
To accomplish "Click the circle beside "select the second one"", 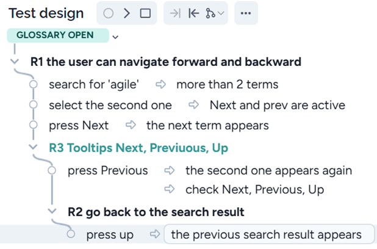I will coord(34,106).
